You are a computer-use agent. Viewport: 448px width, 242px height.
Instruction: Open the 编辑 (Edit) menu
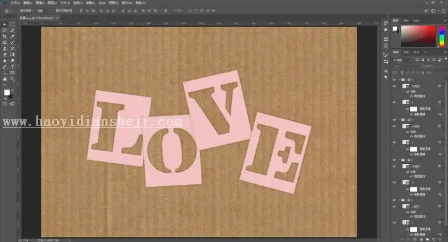click(x=28, y=3)
